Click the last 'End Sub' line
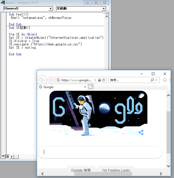The height and width of the screenshot is (178, 174). [x=15, y=54]
